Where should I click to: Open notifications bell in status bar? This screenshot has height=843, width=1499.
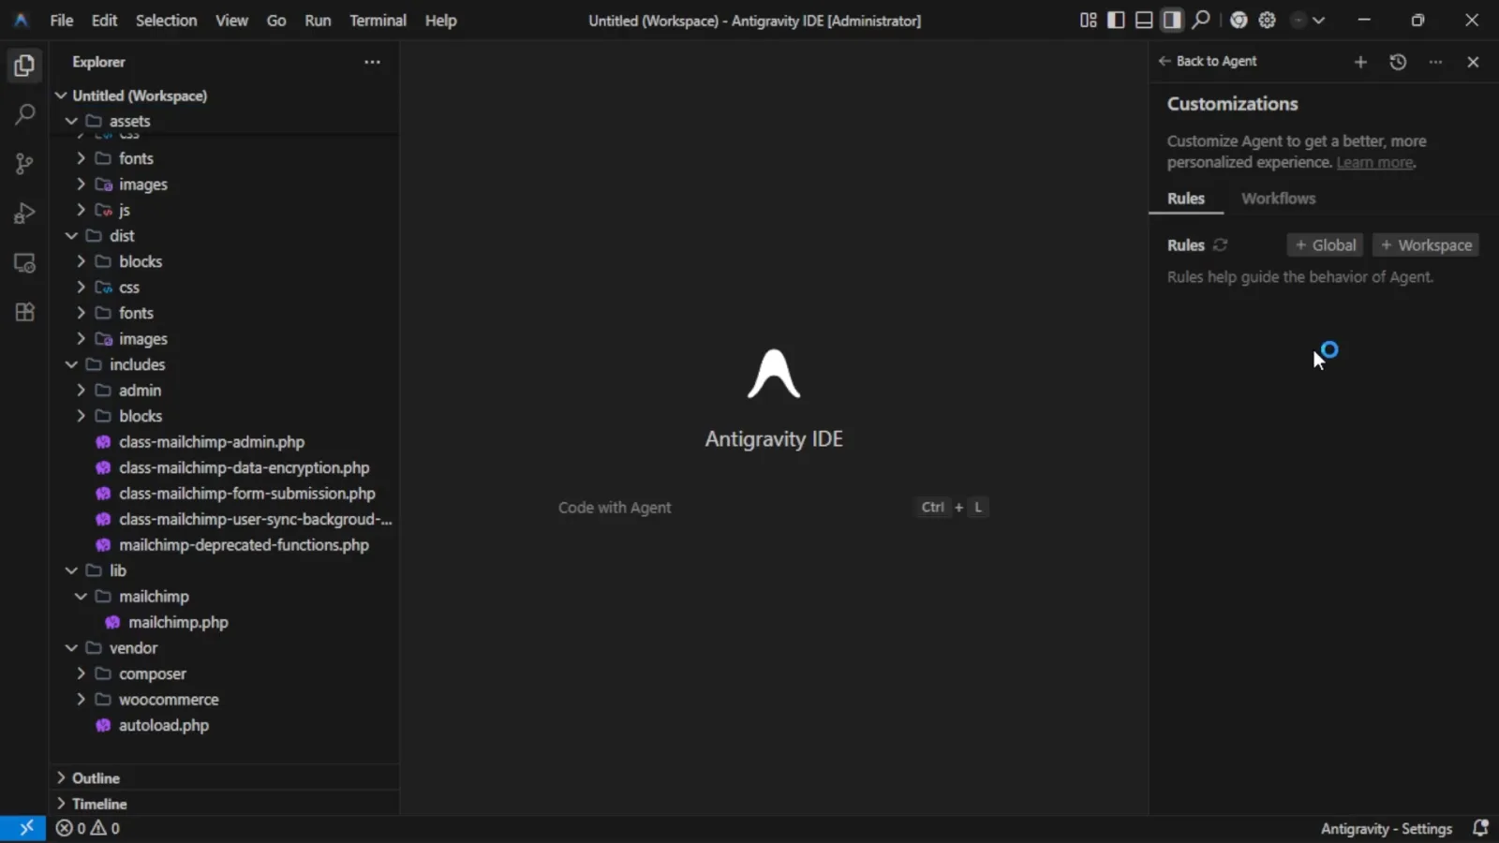(1480, 828)
